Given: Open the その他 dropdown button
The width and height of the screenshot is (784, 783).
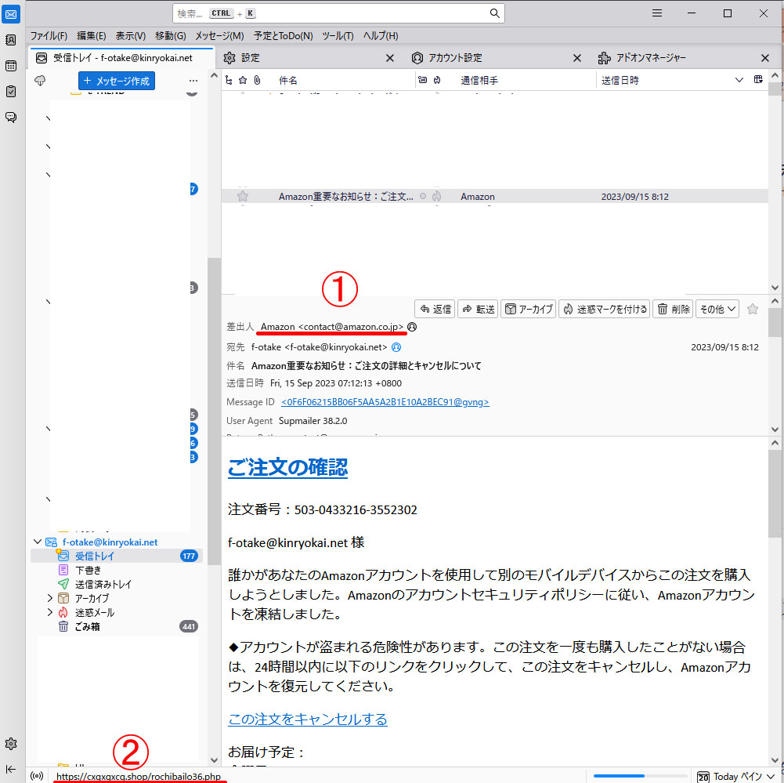Looking at the screenshot, I should click(717, 309).
